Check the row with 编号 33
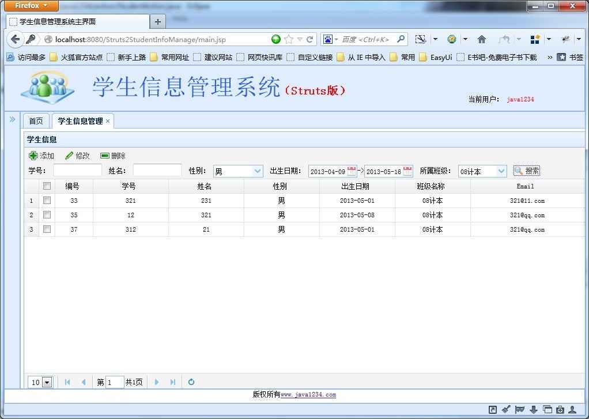The width and height of the screenshot is (589, 419). tap(47, 201)
